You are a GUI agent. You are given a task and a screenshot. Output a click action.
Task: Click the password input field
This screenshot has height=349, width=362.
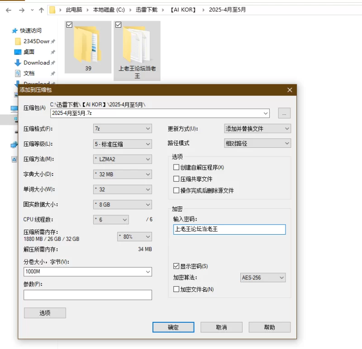[229, 229]
